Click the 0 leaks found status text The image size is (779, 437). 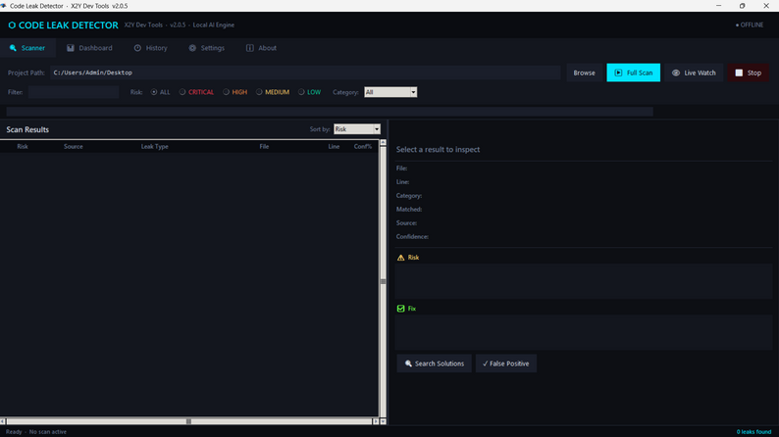point(753,432)
